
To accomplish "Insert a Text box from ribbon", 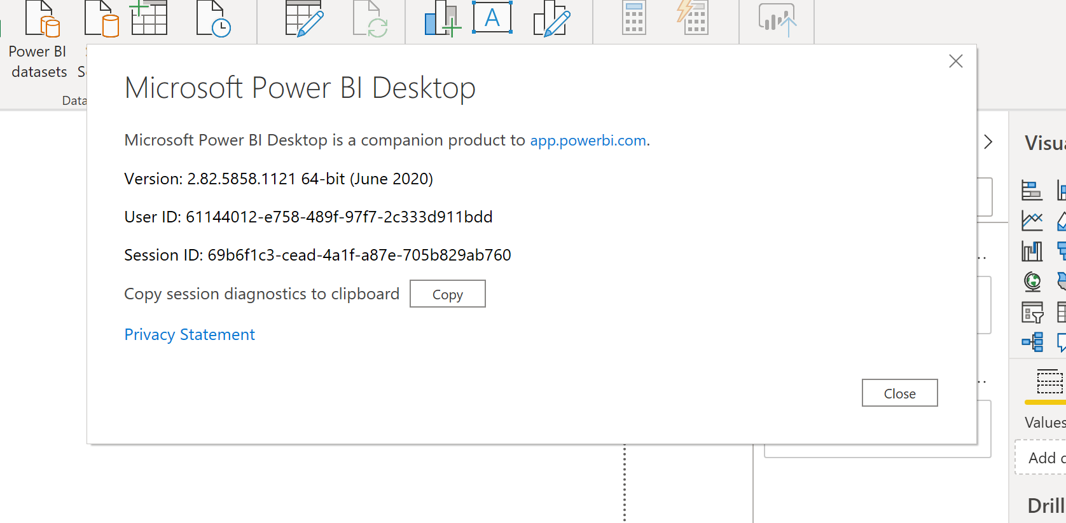I will [x=492, y=17].
